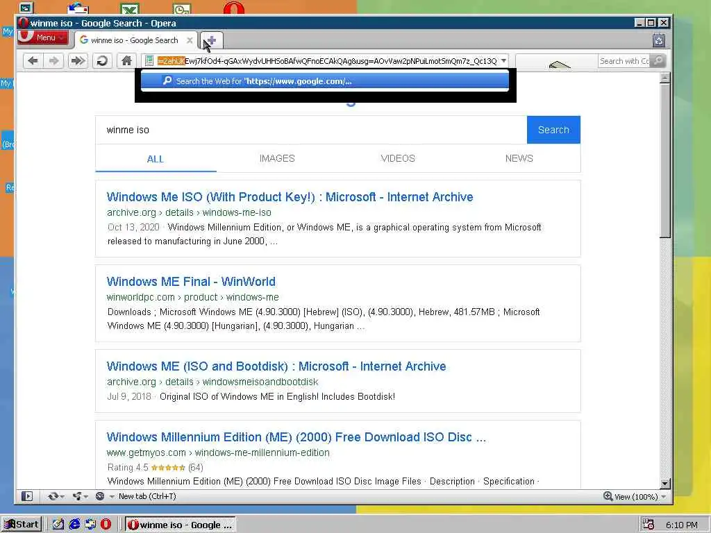The width and height of the screenshot is (711, 533).
Task: Click the page security badge in address bar
Action: pos(149,61)
